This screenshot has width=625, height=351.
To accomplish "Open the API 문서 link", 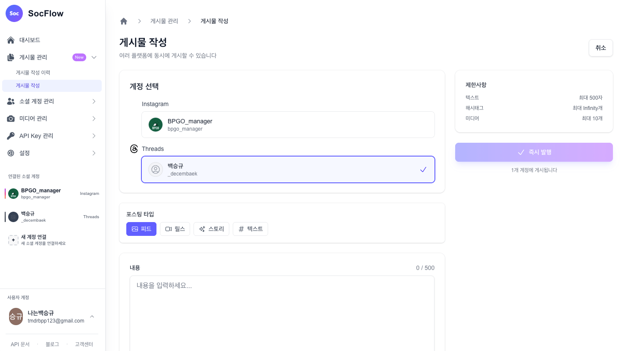I will (x=20, y=344).
